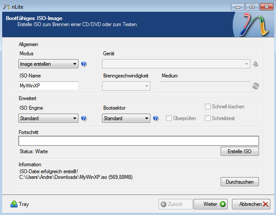Click the Durchsuchen button
The width and height of the screenshot is (276, 215).
coord(239,181)
